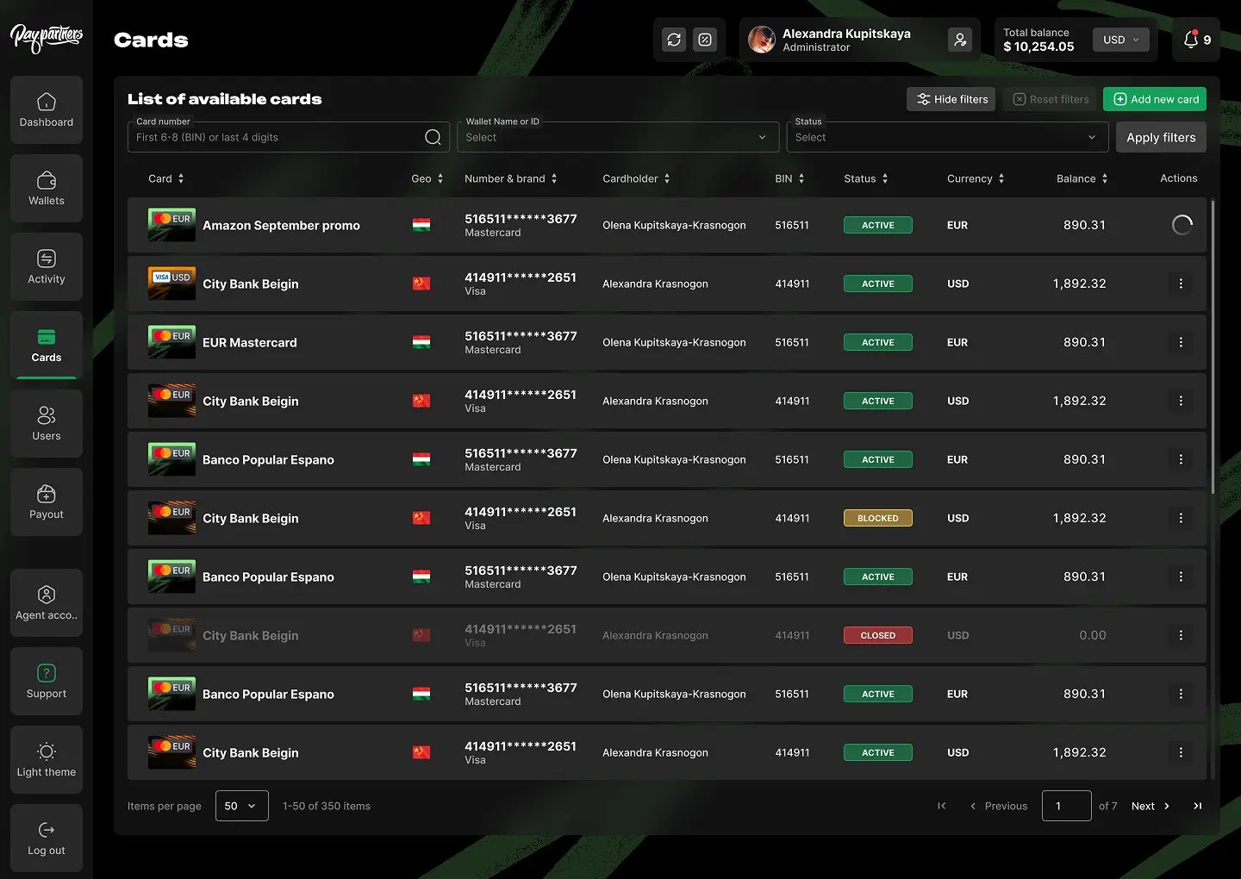Click the CLOSED status badge
1241x879 pixels.
coord(878,635)
